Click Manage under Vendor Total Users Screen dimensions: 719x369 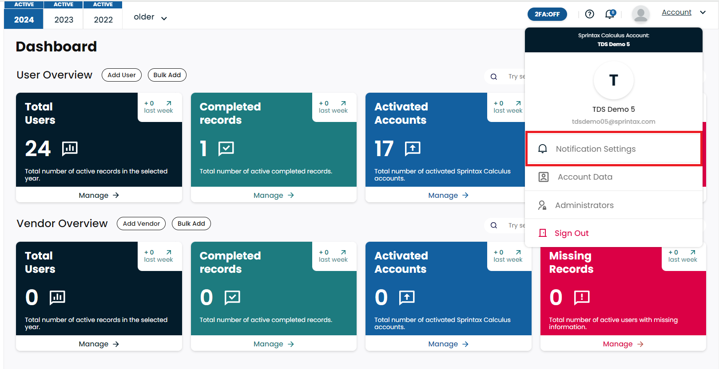tap(99, 344)
